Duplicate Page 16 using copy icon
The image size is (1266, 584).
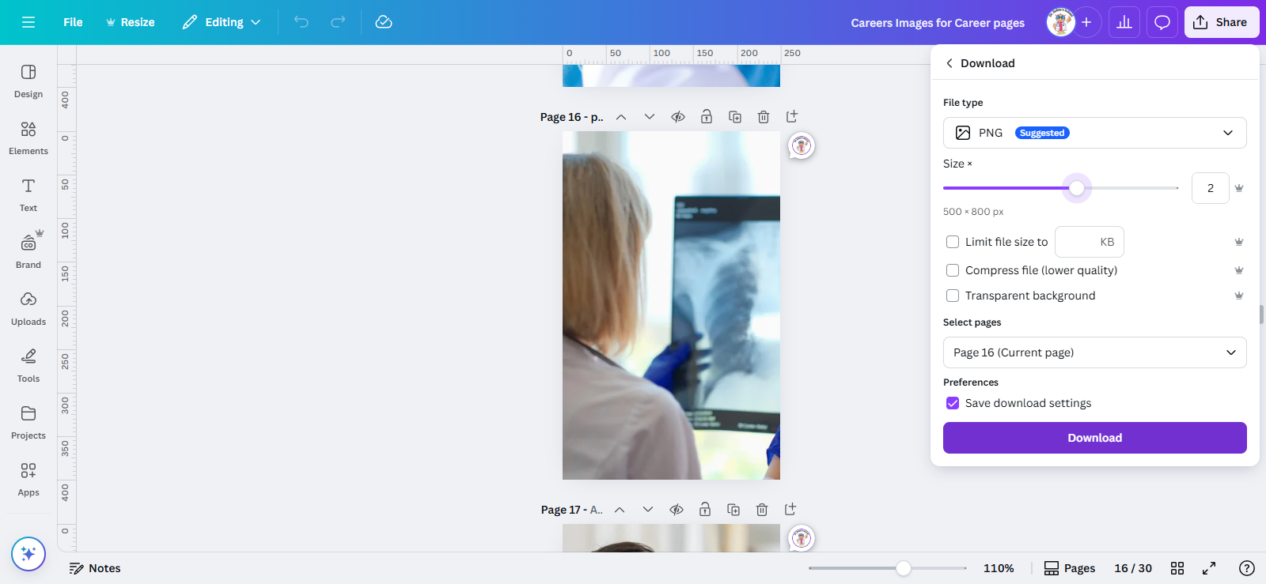click(x=735, y=117)
